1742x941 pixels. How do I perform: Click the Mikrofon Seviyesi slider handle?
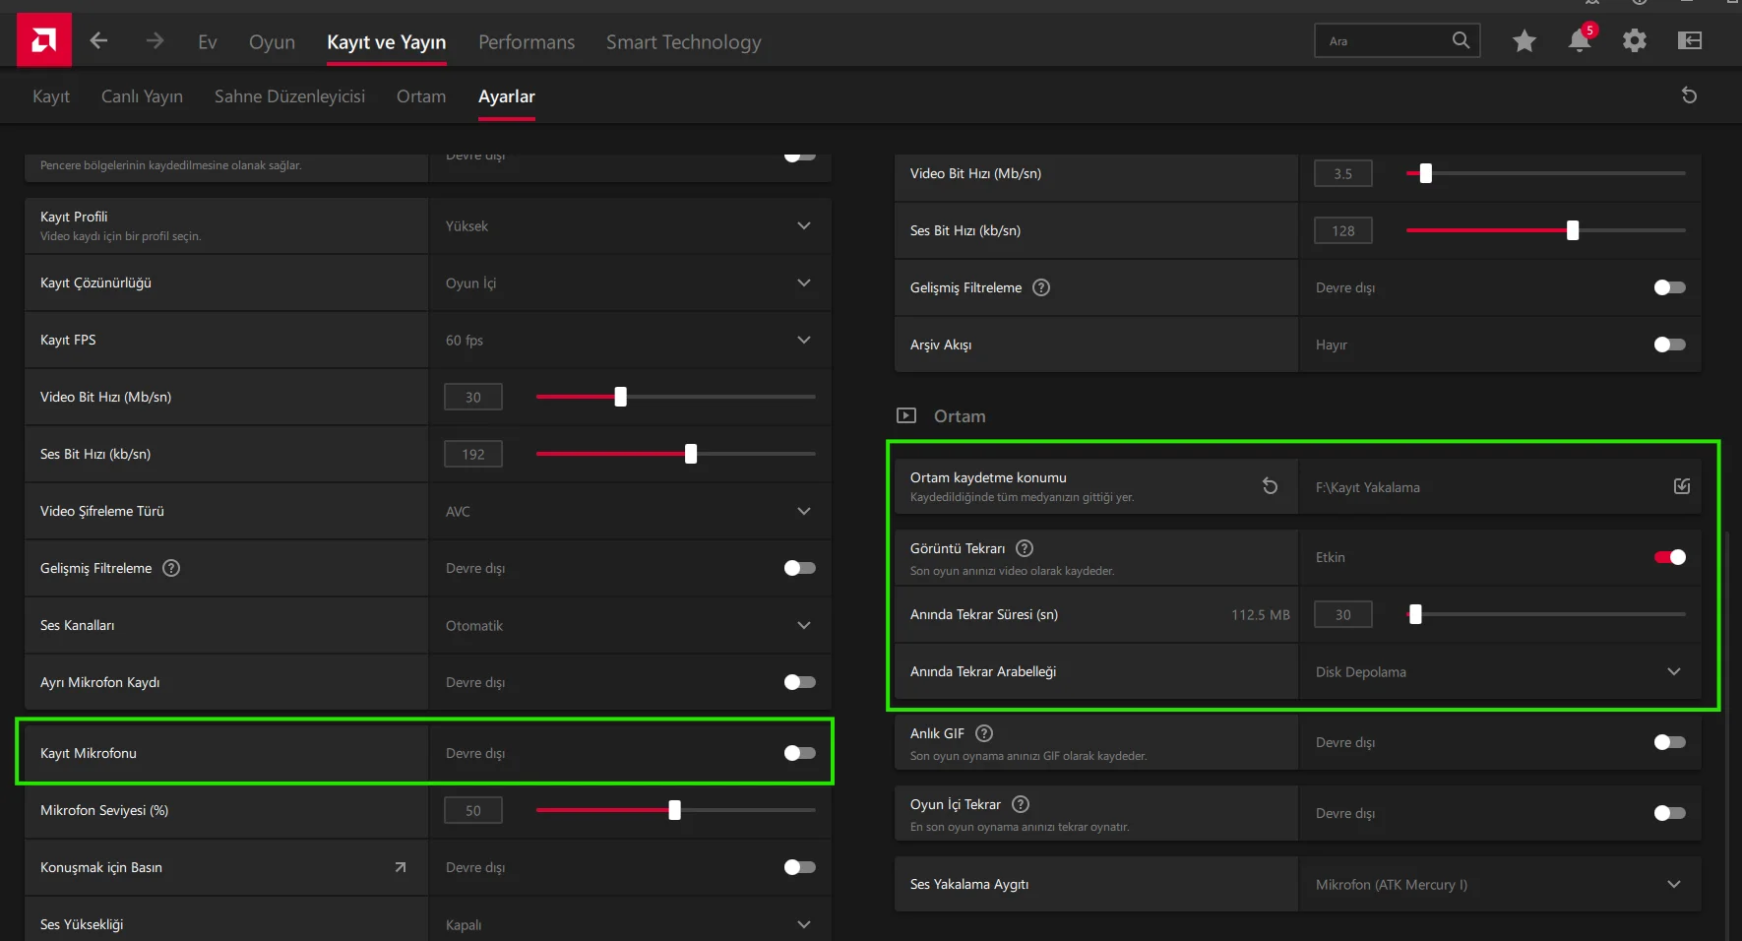[x=674, y=810]
